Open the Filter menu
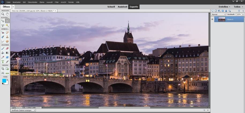Screen dimensions: 245x113 [x=56, y=2]
